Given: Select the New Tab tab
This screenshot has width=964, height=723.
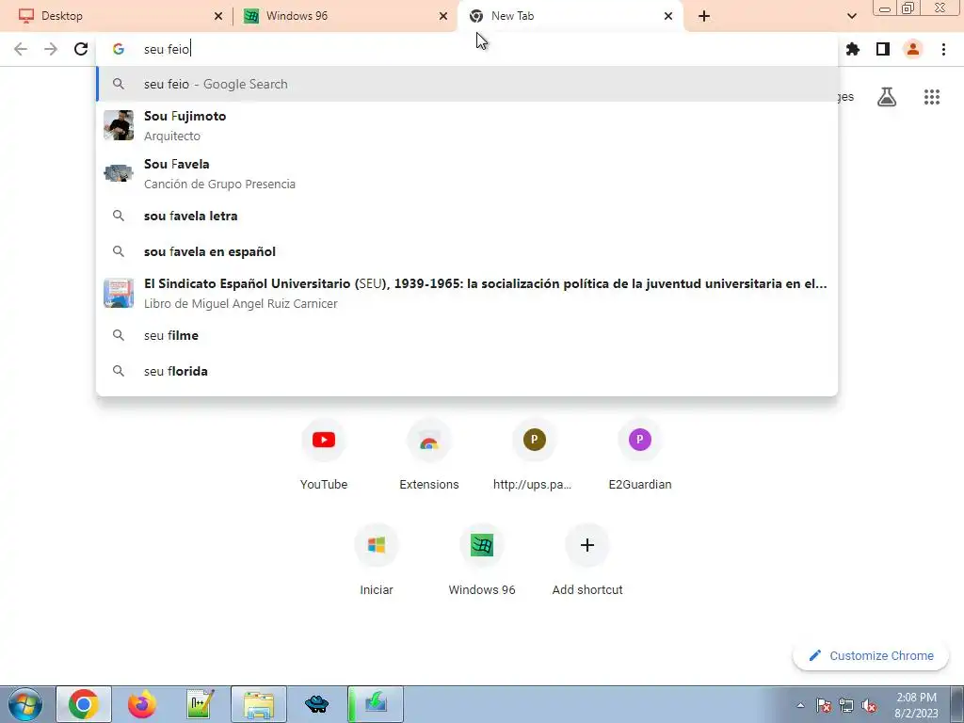Looking at the screenshot, I should click(x=570, y=16).
